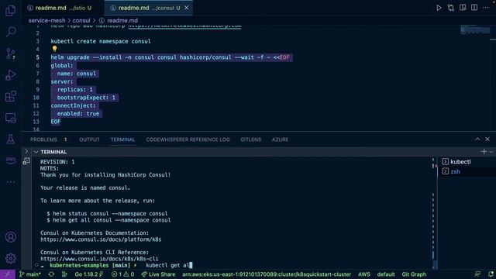
Task: Click the 'kubectl create namespace consul' line
Action: (x=101, y=41)
